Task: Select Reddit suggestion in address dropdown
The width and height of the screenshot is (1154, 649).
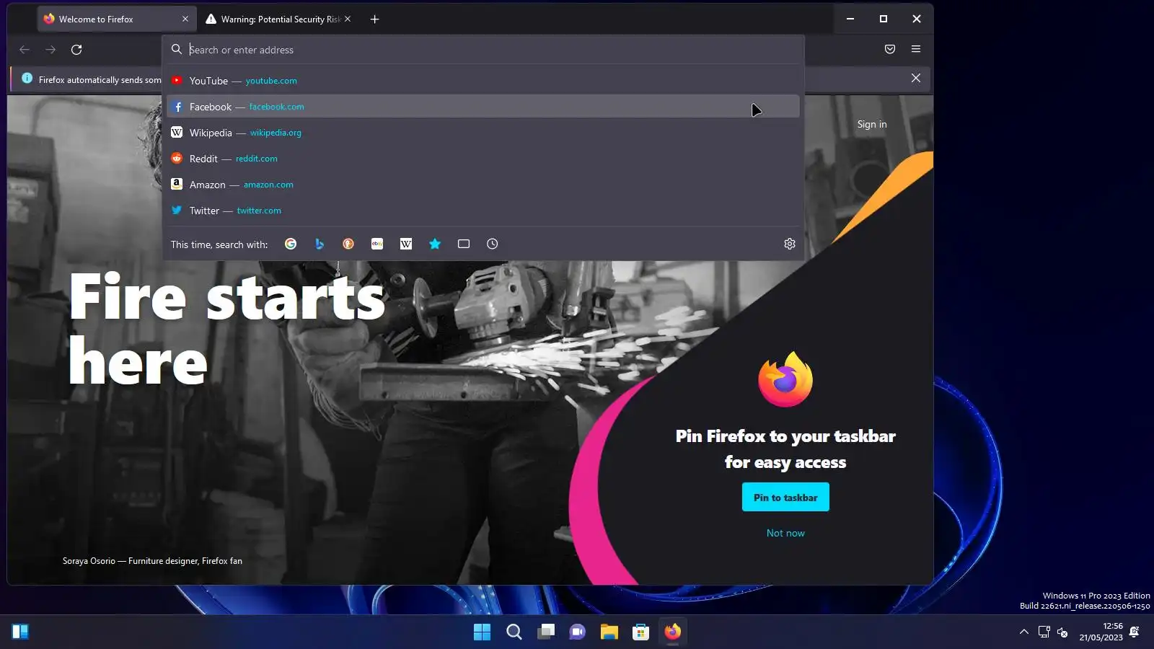Action: (x=483, y=159)
